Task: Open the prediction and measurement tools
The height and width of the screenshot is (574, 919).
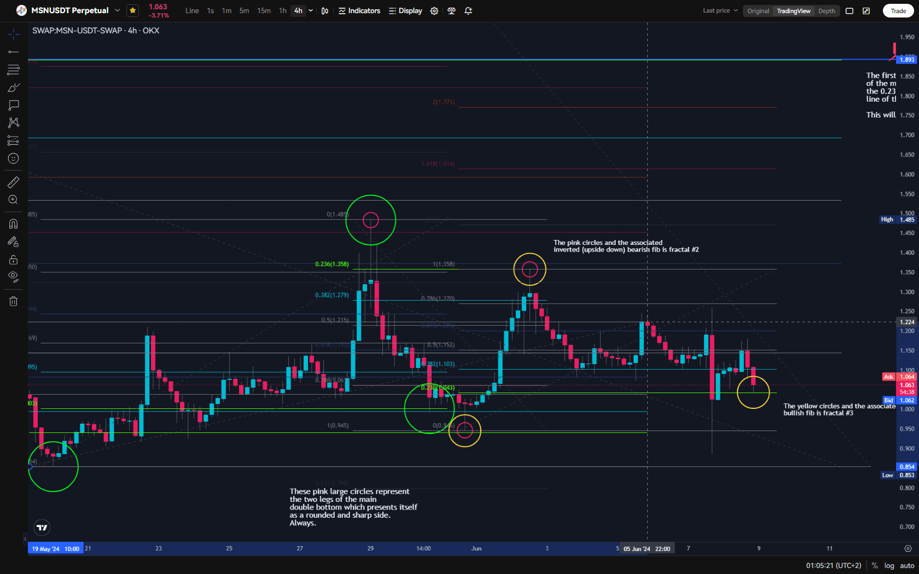Action: click(x=14, y=140)
